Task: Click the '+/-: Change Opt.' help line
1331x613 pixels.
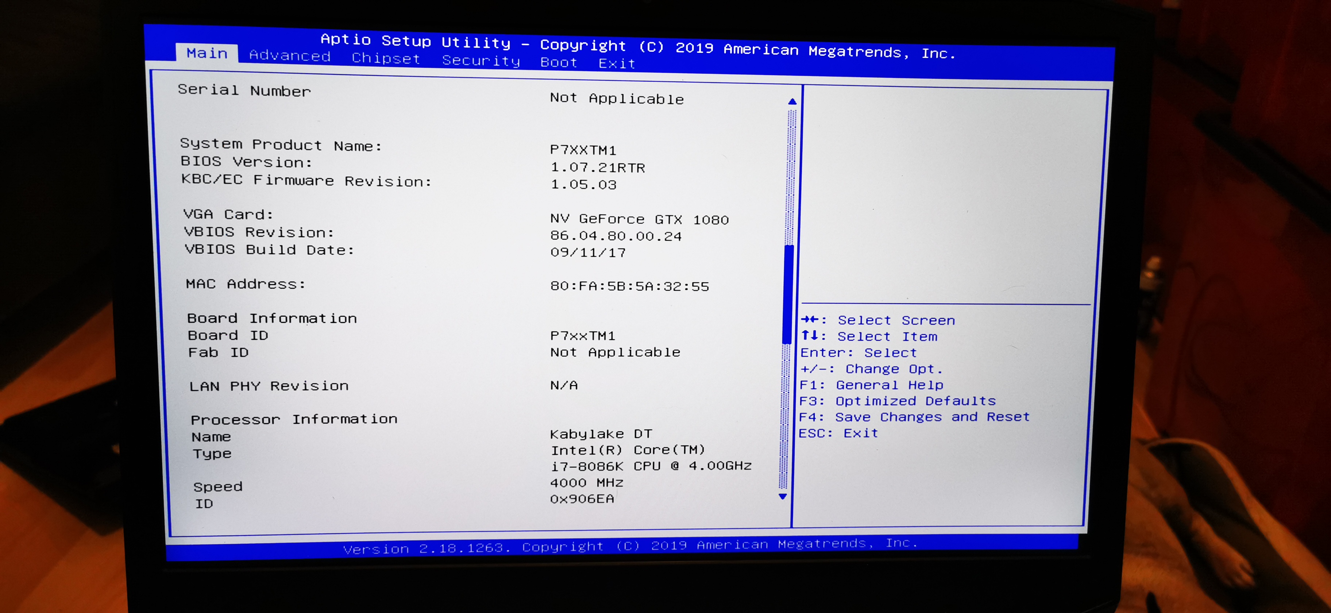Action: [871, 369]
